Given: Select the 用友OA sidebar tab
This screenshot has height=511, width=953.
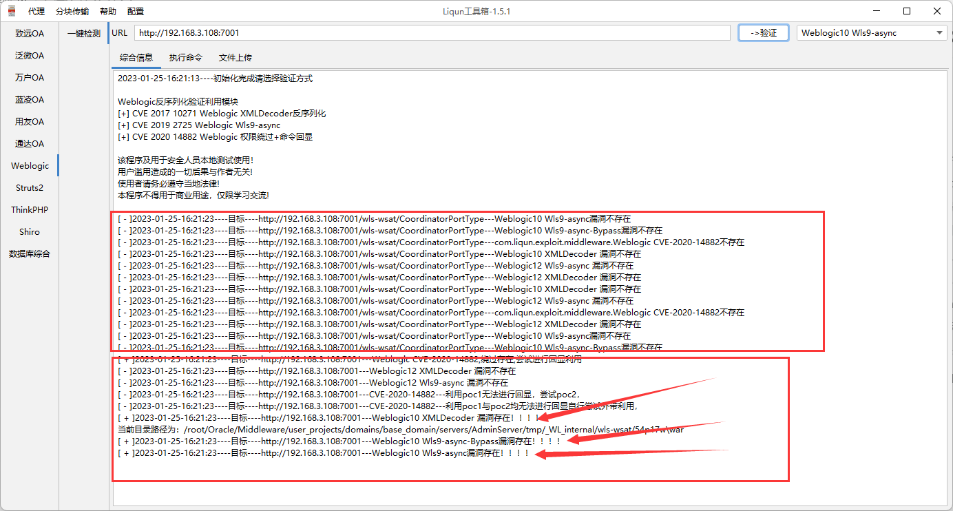Looking at the screenshot, I should click(x=30, y=121).
